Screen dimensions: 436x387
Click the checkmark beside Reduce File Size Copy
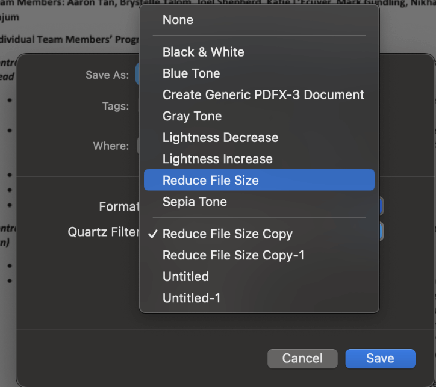tap(152, 234)
